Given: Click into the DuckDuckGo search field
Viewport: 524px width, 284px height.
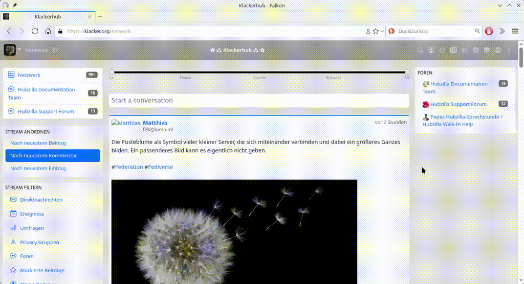Looking at the screenshot, I should (434, 31).
